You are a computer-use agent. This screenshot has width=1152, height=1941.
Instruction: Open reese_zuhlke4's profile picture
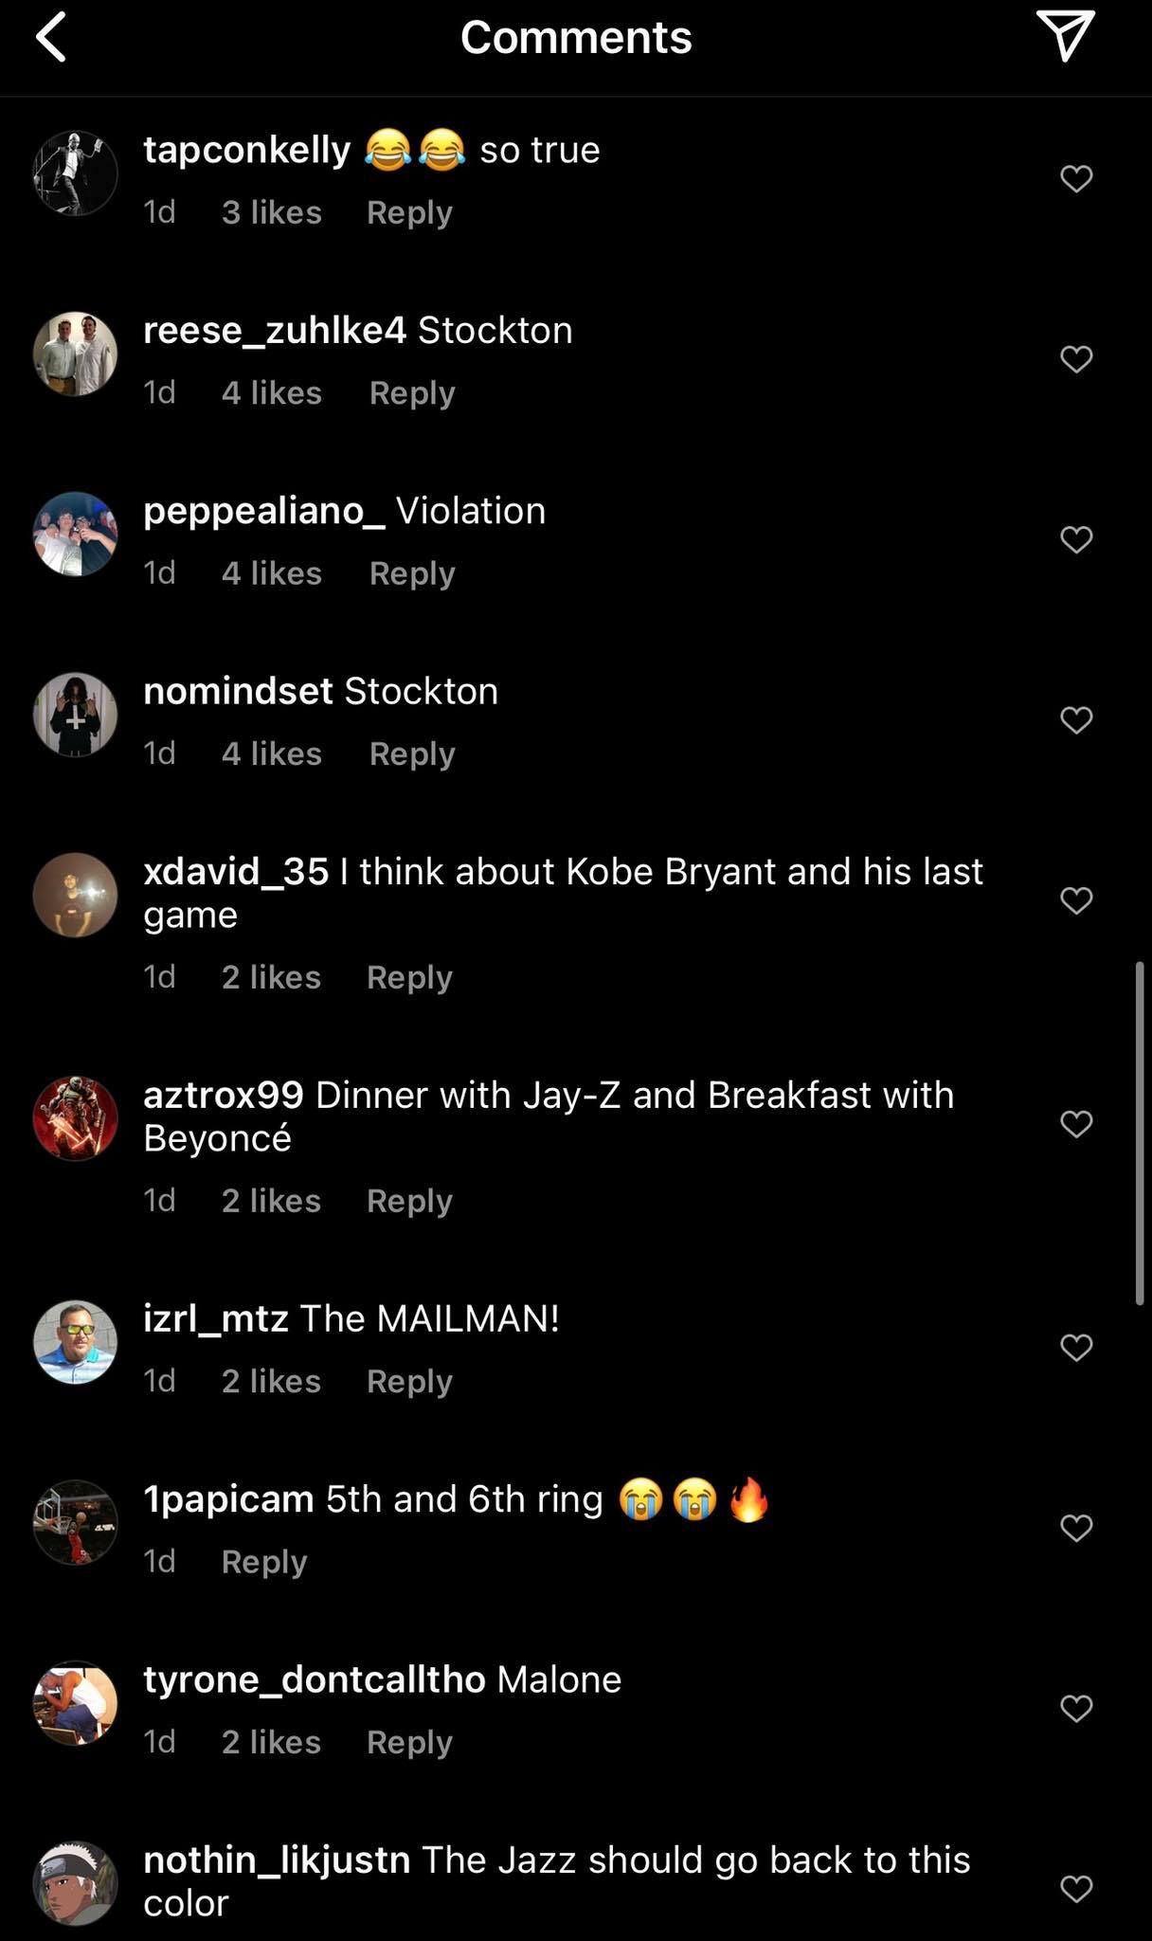point(75,354)
